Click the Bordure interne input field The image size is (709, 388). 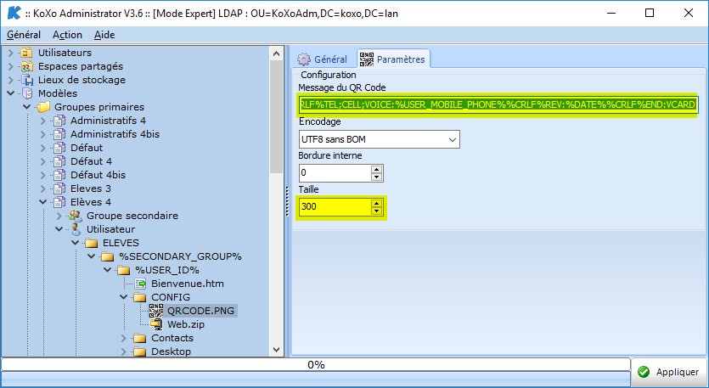[x=335, y=173]
